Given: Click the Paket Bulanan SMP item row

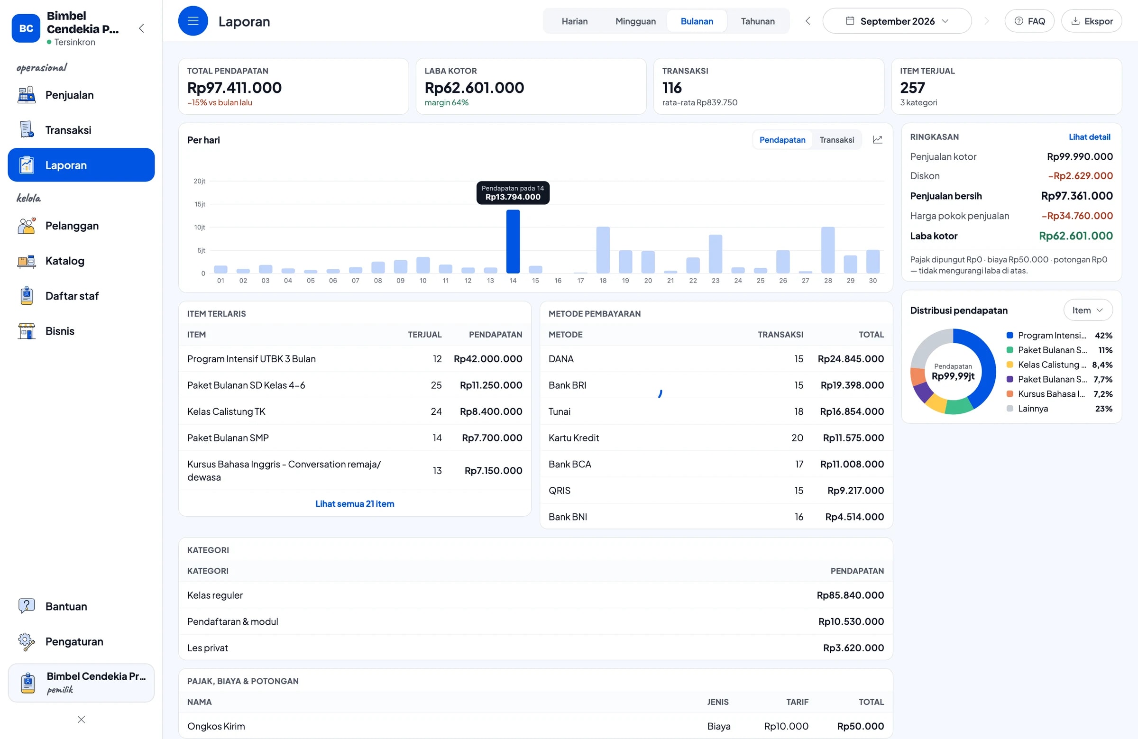Looking at the screenshot, I should point(355,438).
